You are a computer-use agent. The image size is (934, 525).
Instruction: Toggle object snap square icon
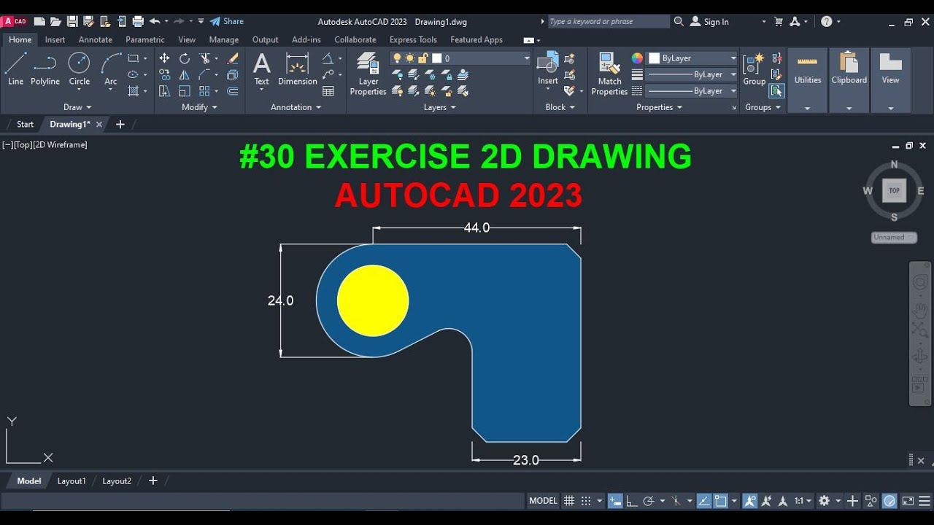(721, 501)
